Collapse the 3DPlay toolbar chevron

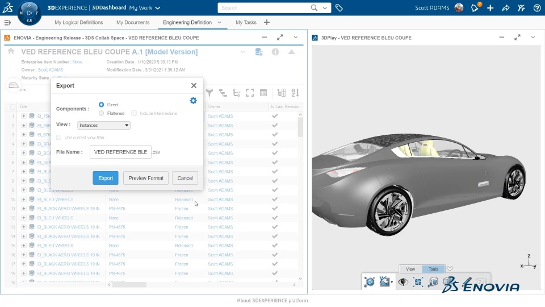coord(450,269)
